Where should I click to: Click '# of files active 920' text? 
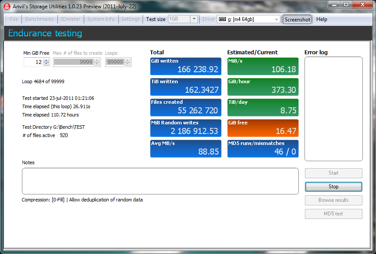[x=45, y=135]
